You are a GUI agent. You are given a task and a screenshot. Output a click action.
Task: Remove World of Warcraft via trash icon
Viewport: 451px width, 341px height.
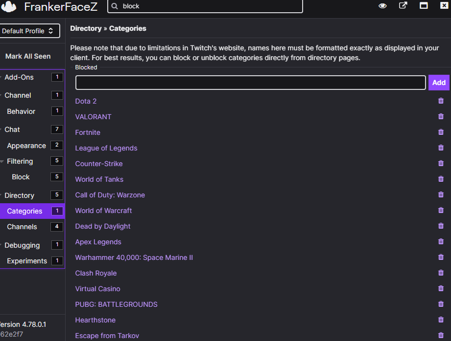(x=441, y=211)
